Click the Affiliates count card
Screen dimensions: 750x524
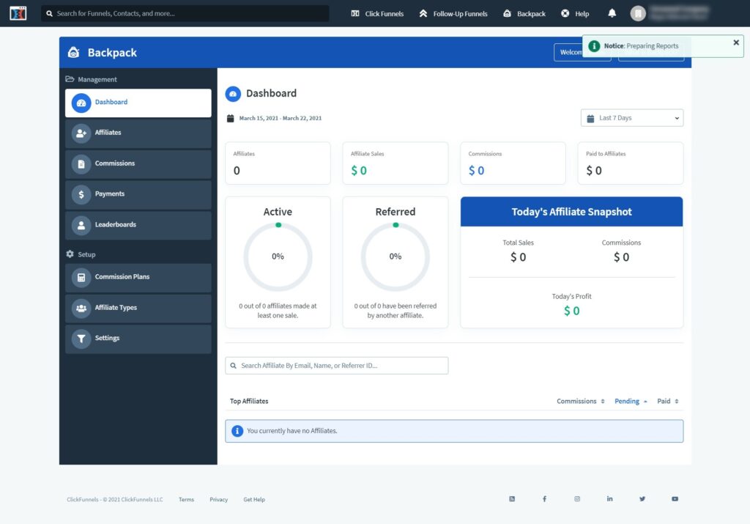[278, 163]
